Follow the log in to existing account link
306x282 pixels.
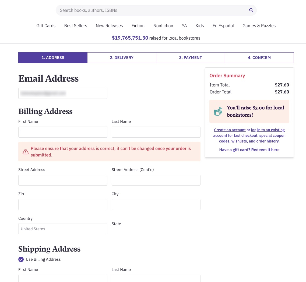(268, 130)
